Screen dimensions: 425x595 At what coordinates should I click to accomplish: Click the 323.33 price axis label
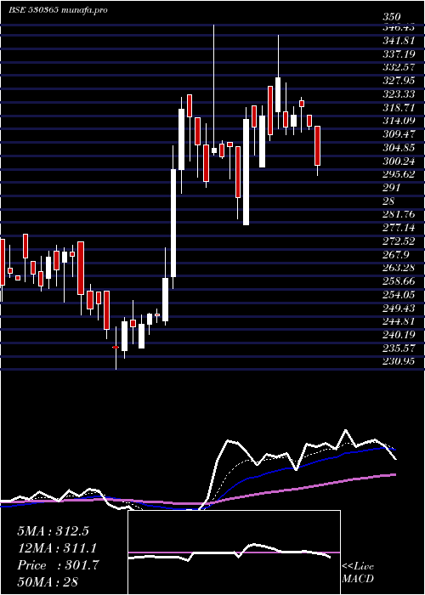click(398, 94)
